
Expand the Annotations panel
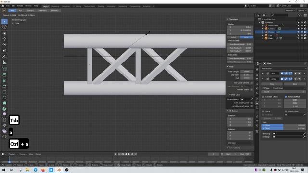233,148
